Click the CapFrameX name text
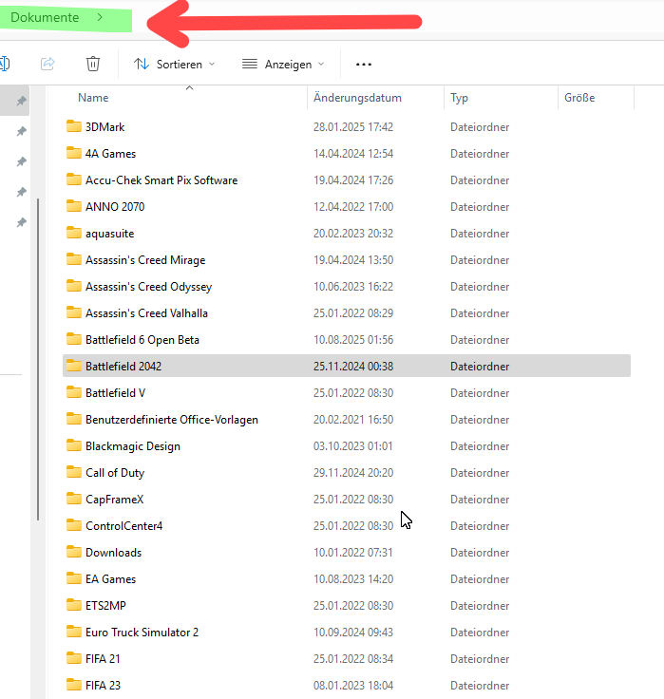The width and height of the screenshot is (664, 699). click(115, 500)
